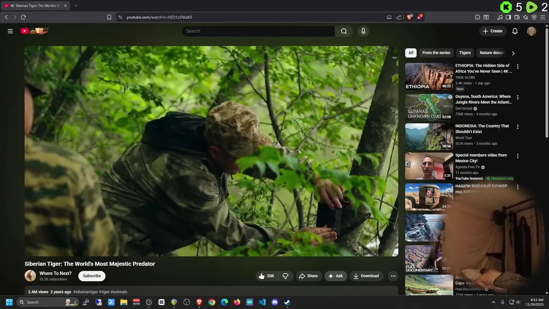This screenshot has height=309, width=549.
Task: Open the Brave VPN shield icon
Action: [x=534, y=17]
